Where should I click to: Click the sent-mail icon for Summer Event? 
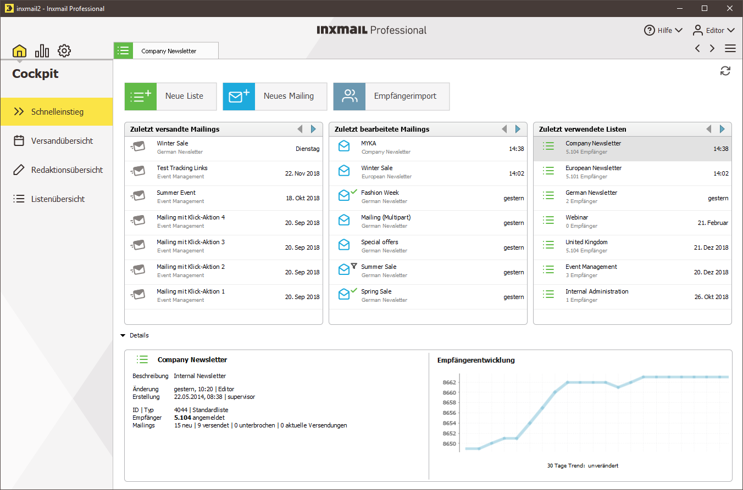[138, 195]
